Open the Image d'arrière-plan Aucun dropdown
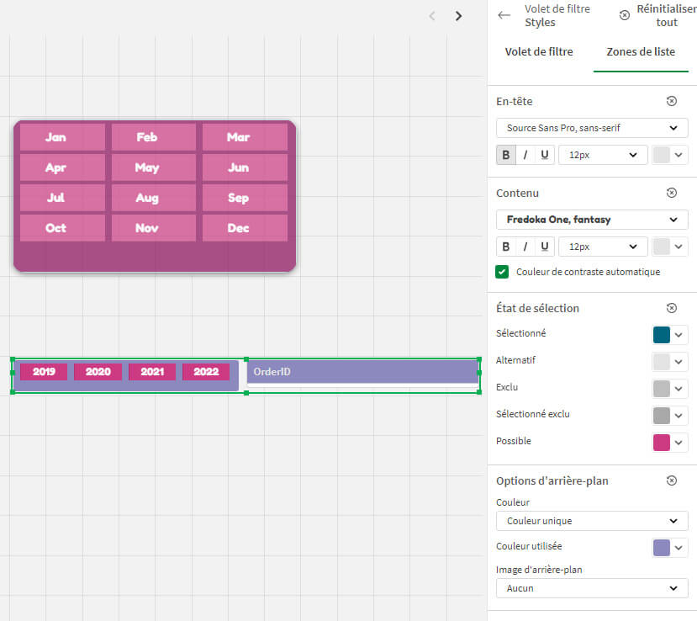Image resolution: width=697 pixels, height=621 pixels. point(591,587)
